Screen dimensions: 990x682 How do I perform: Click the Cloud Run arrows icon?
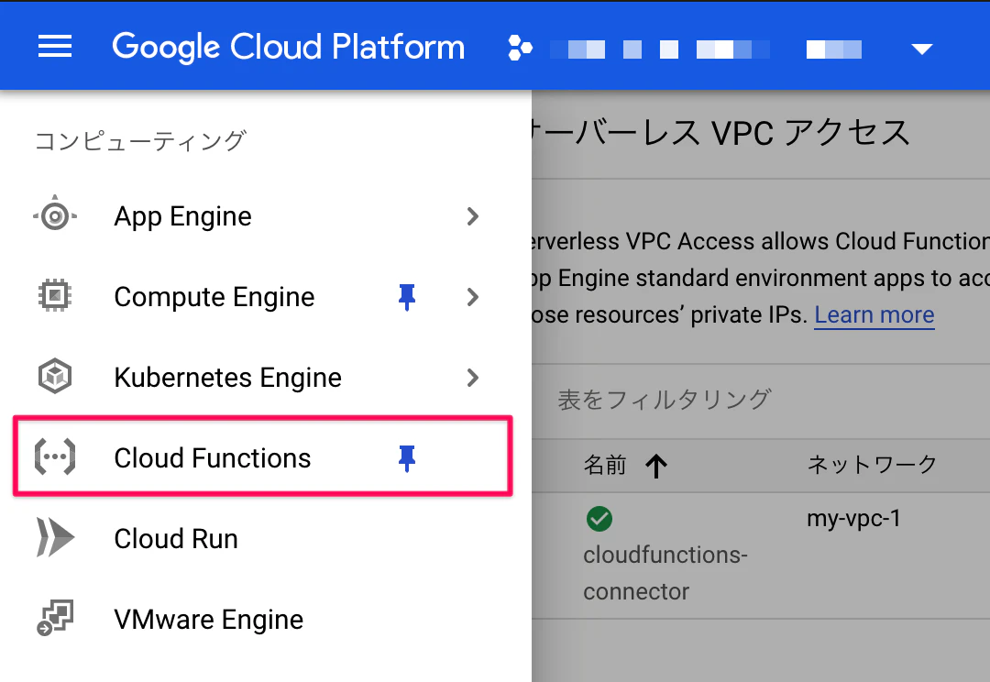(x=55, y=537)
